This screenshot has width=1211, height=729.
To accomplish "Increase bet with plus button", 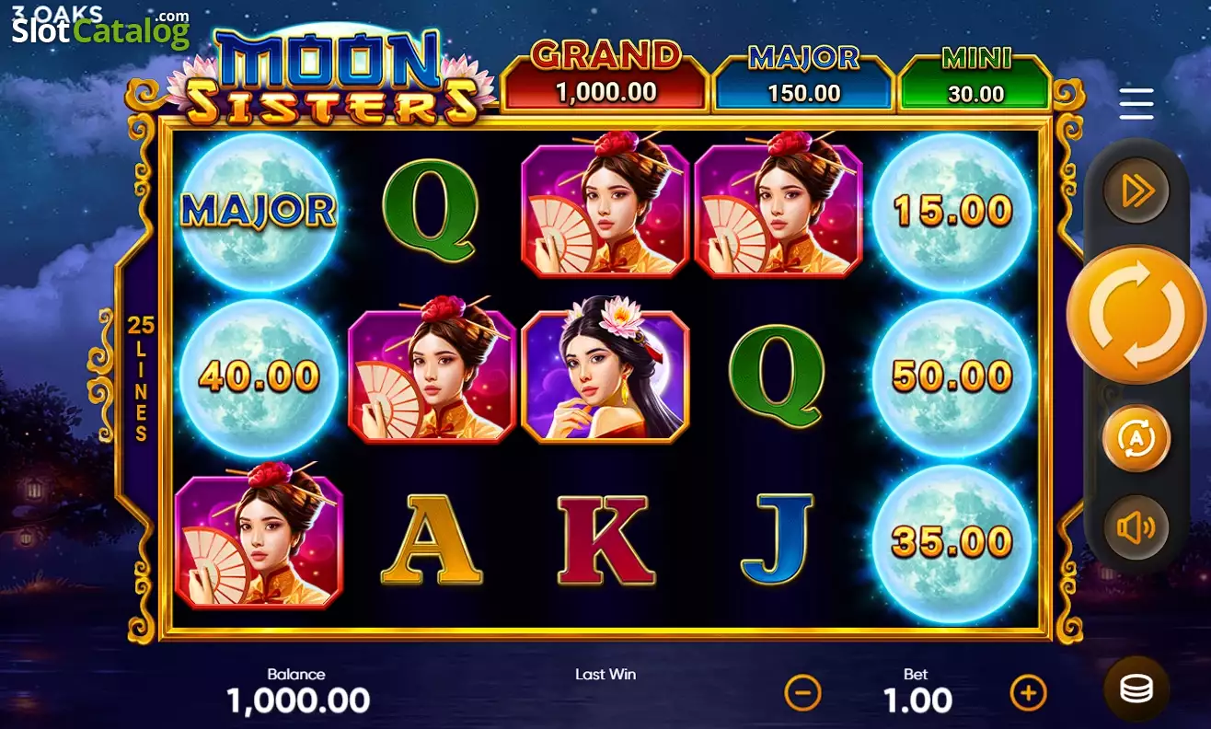I will point(1028,692).
